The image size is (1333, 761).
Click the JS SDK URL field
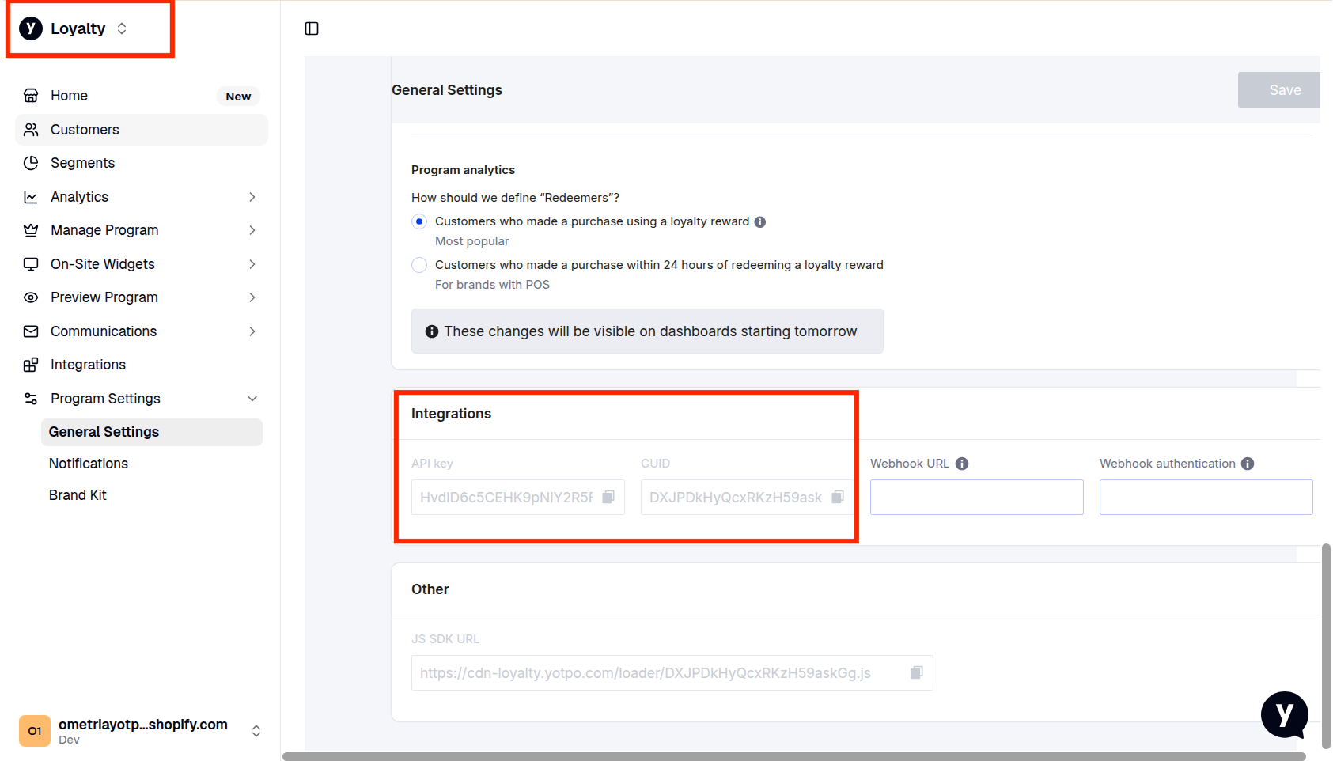tap(672, 672)
